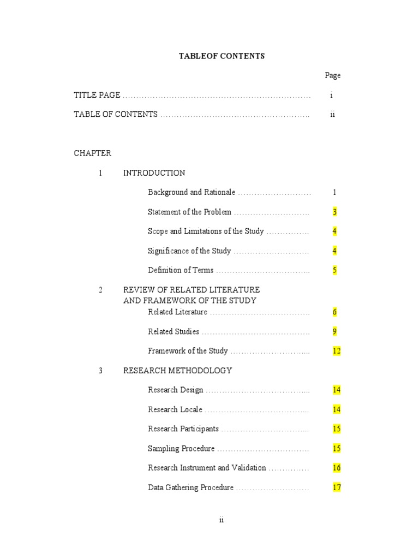
Task: Click the "TABLEOF CONTENTS" heading
Action: pyautogui.click(x=222, y=56)
